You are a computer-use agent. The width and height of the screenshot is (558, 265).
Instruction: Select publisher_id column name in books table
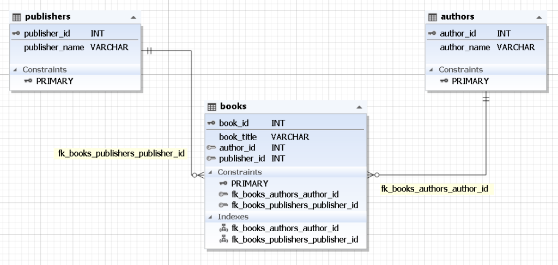[x=242, y=158]
